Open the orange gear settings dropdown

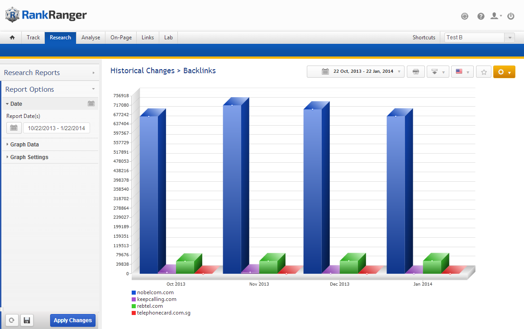[504, 72]
